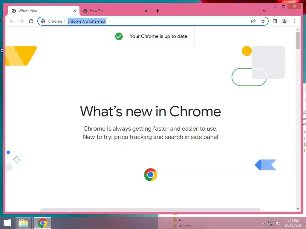This screenshot has width=306, height=229.
Task: Bookmark this tab with the star icon
Action: tap(263, 21)
